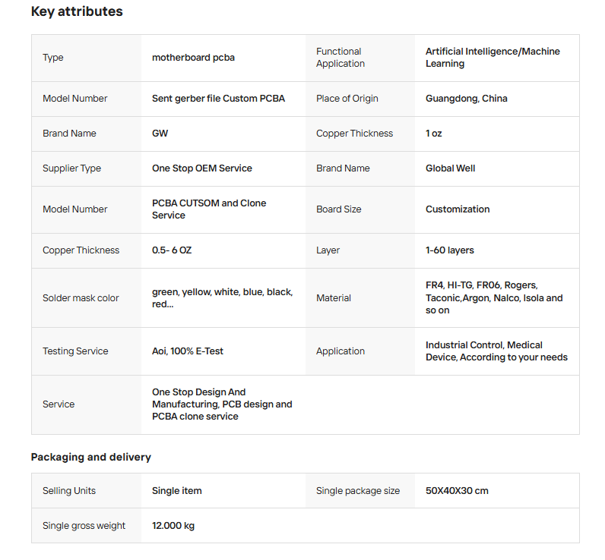605x560 pixels.
Task: Click the 'Industrial Control, Medical Device' application value
Action: [x=496, y=351]
